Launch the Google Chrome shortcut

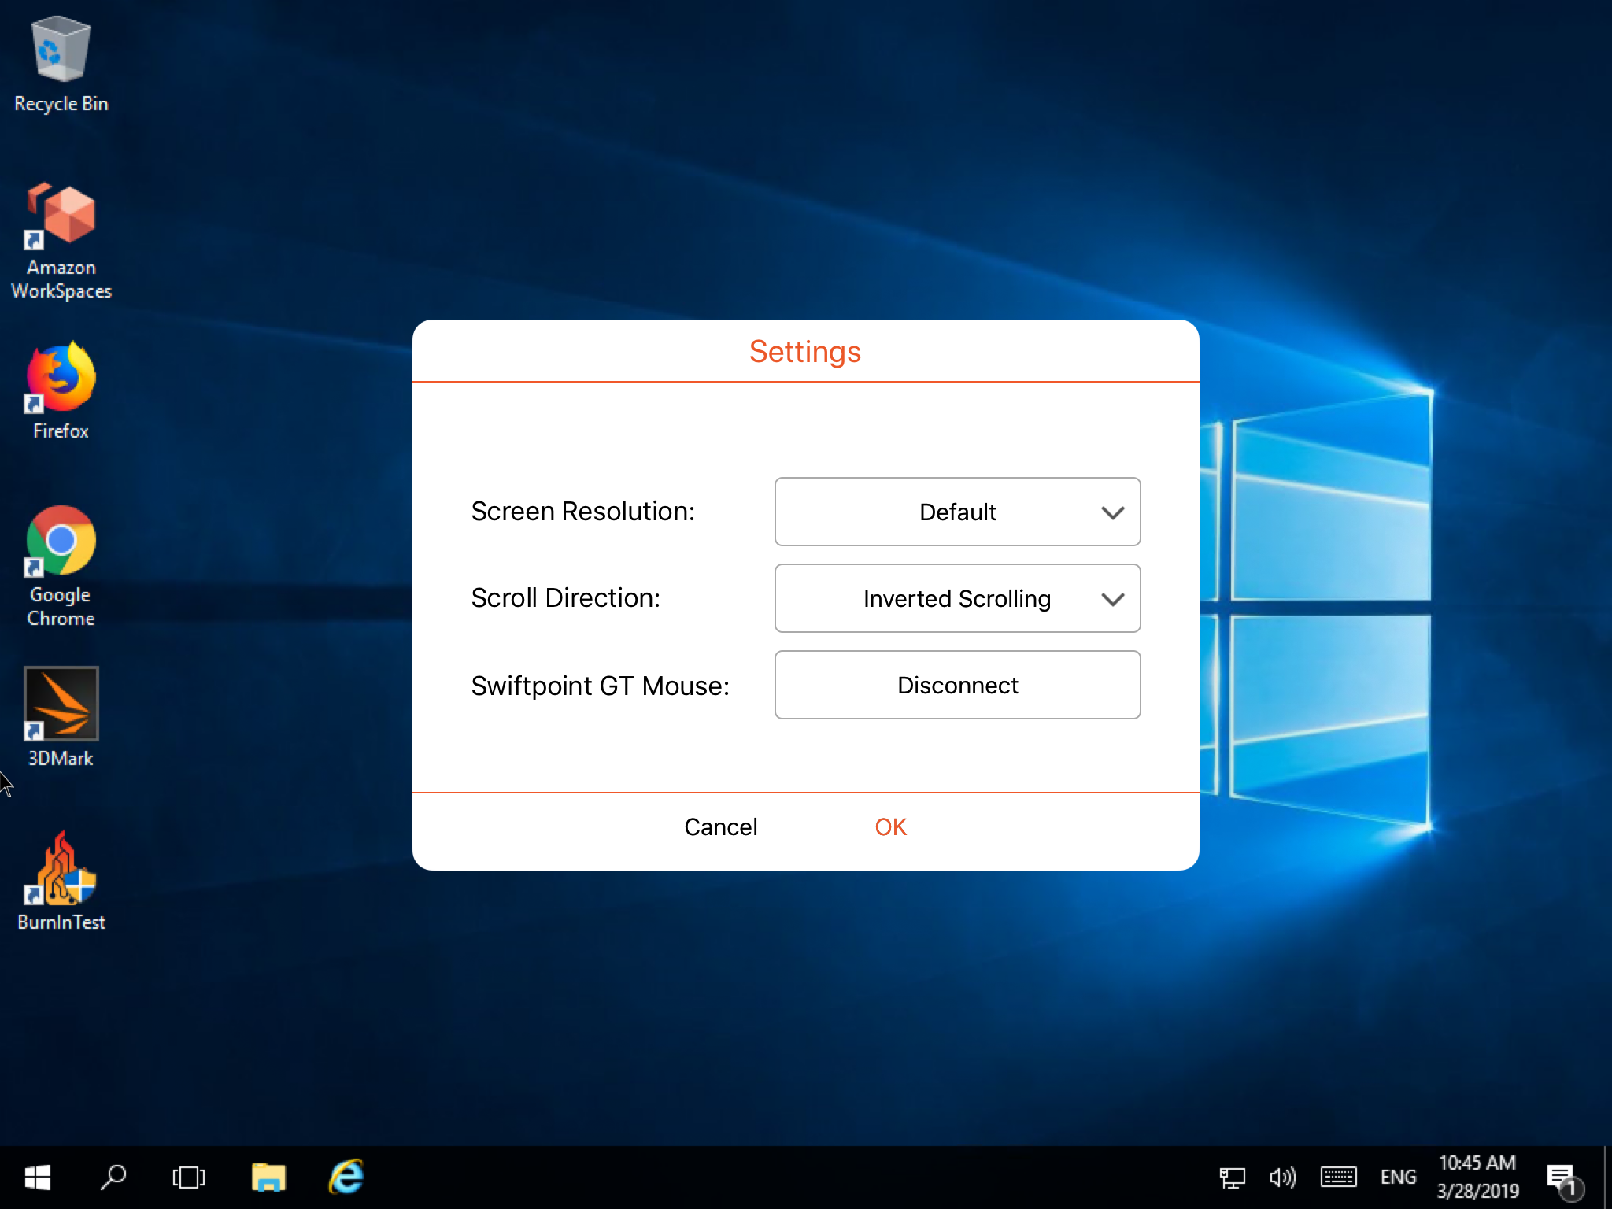click(x=61, y=542)
